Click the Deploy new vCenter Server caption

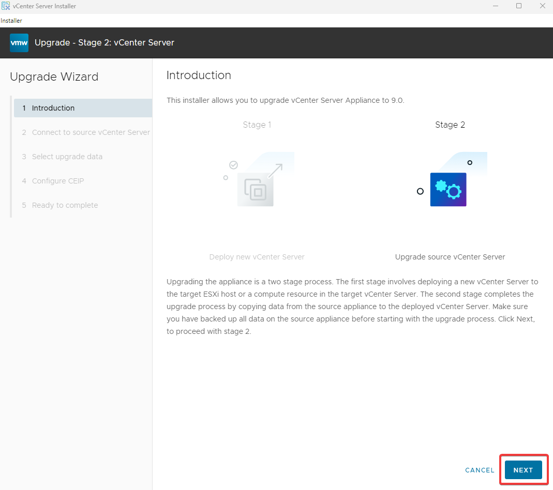coord(257,257)
